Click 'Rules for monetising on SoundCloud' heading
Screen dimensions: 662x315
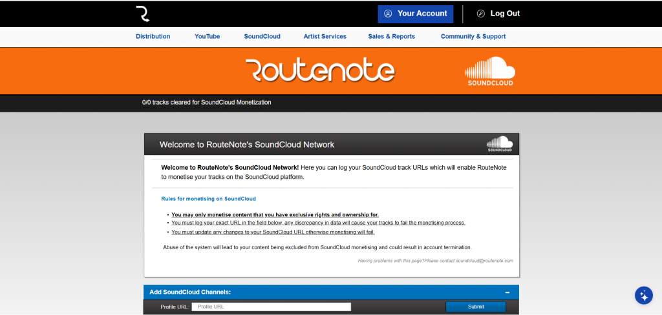point(209,199)
